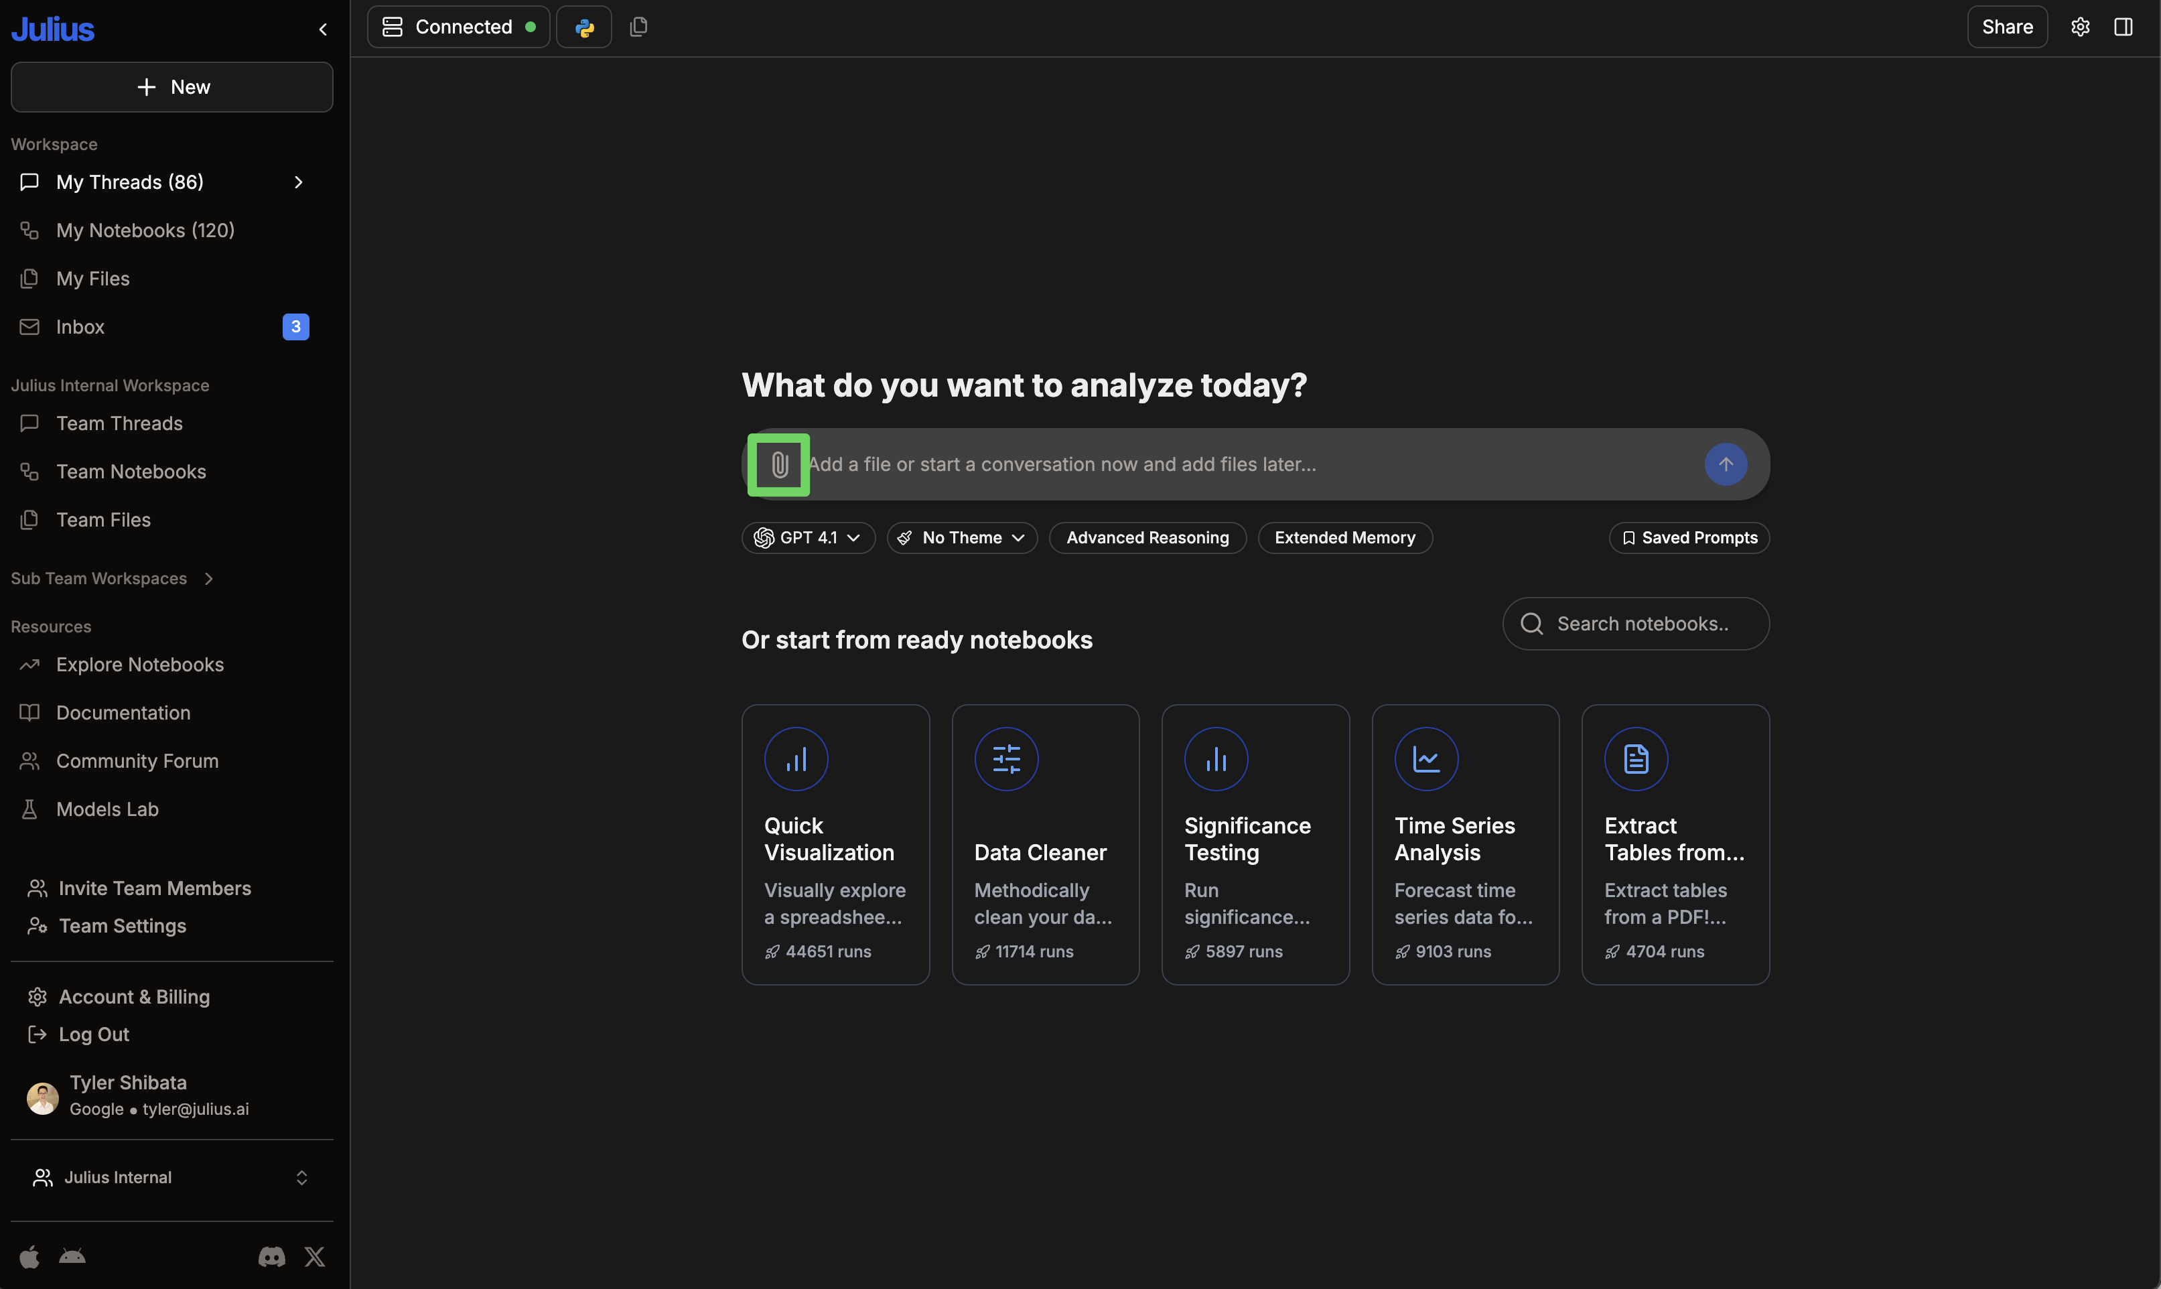Click the paperclip attach file icon
The width and height of the screenshot is (2161, 1289).
tap(779, 465)
